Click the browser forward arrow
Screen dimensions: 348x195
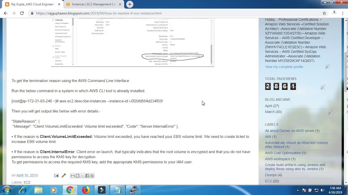(x=14, y=13)
